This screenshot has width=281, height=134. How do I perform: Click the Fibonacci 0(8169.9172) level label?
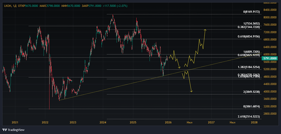pos(251,12)
